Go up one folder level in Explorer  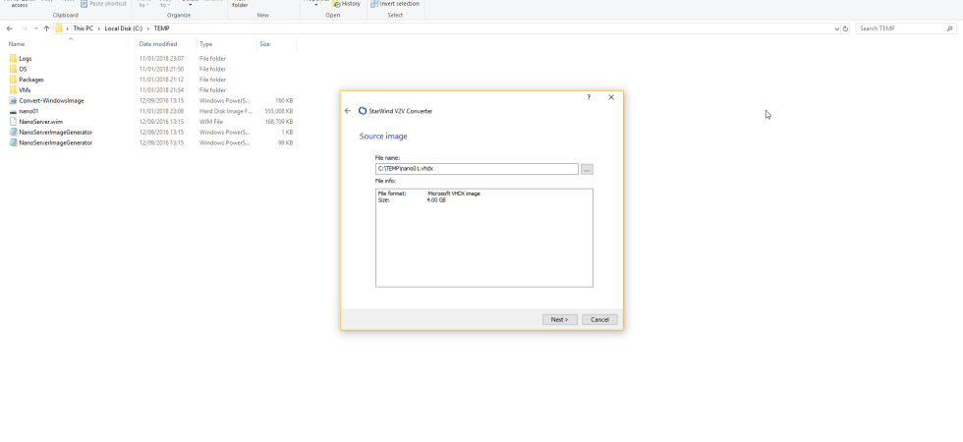(x=46, y=28)
